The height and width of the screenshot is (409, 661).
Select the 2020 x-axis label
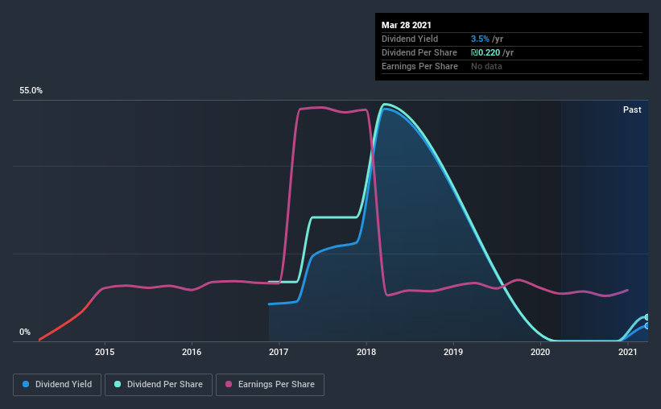540,352
